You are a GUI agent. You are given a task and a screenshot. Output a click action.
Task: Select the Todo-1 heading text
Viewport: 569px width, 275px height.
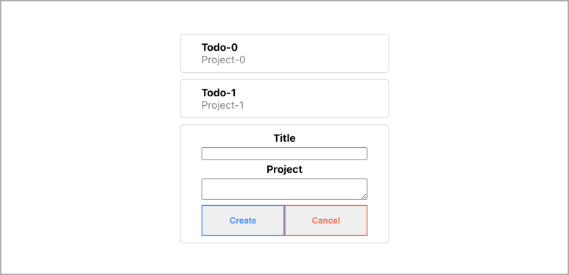pyautogui.click(x=219, y=93)
